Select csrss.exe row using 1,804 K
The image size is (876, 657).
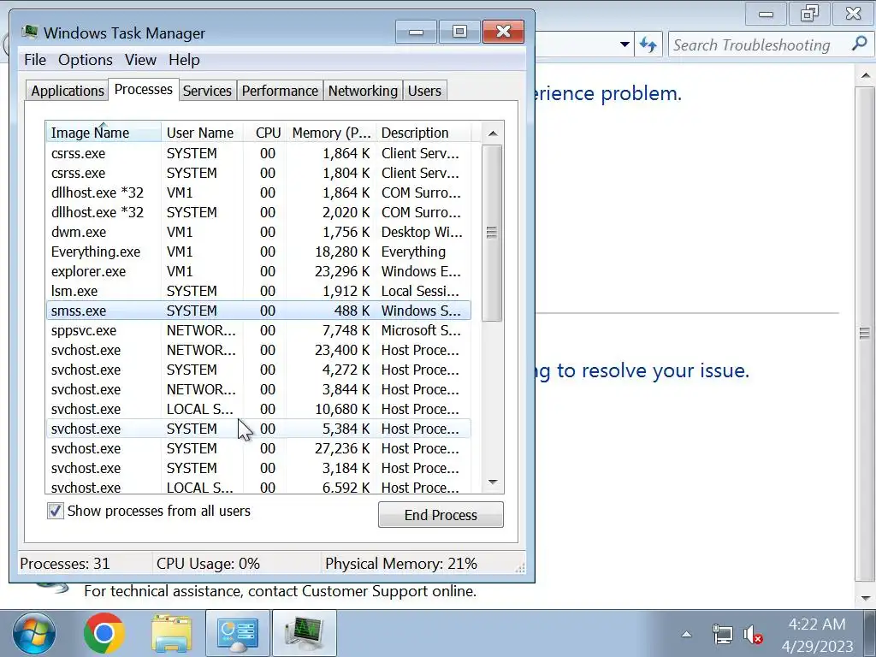pos(258,173)
